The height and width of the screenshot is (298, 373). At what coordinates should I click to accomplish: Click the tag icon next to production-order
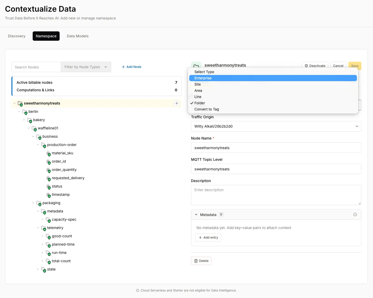43,145
